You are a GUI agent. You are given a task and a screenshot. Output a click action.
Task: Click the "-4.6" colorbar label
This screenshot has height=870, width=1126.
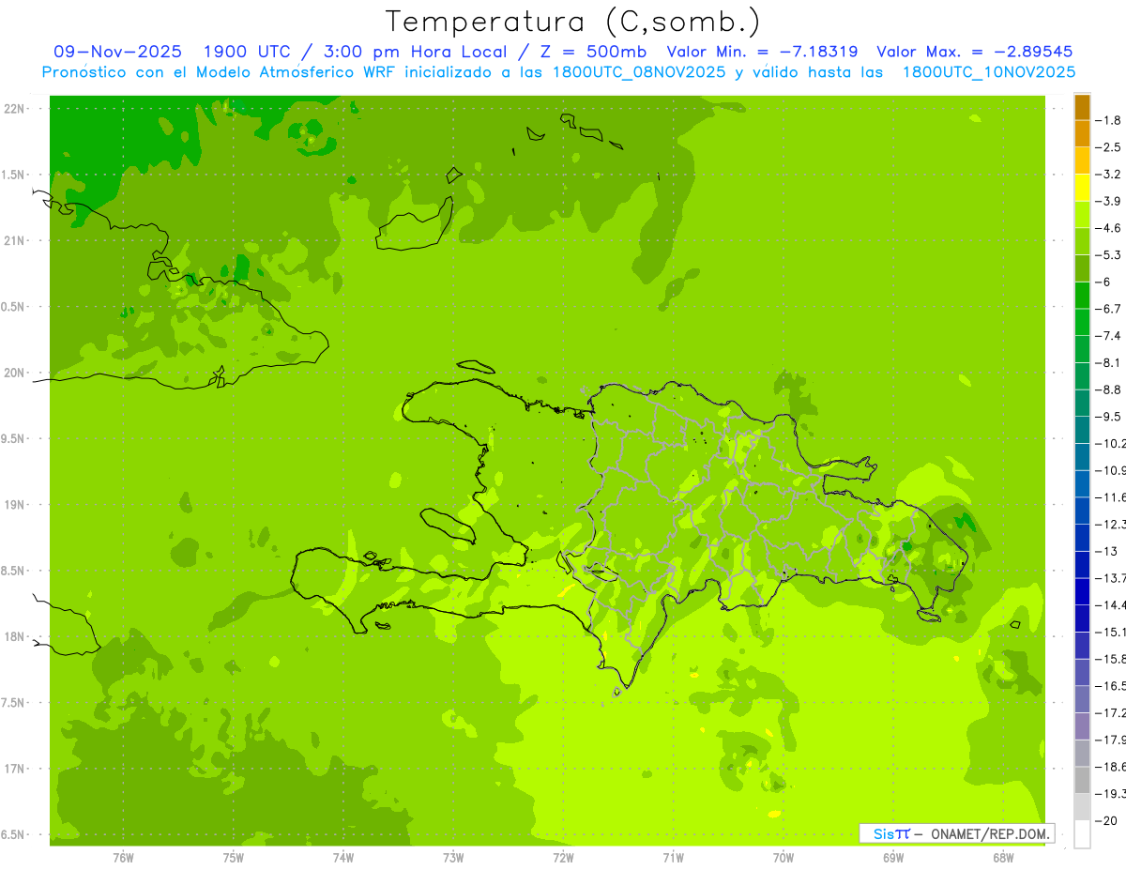tap(1108, 228)
